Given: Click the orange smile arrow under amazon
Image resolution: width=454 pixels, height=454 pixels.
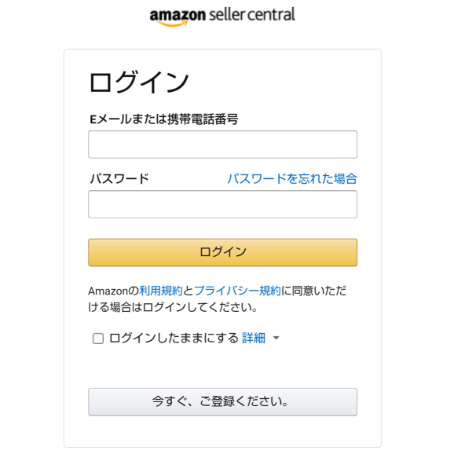Looking at the screenshot, I should point(173,24).
